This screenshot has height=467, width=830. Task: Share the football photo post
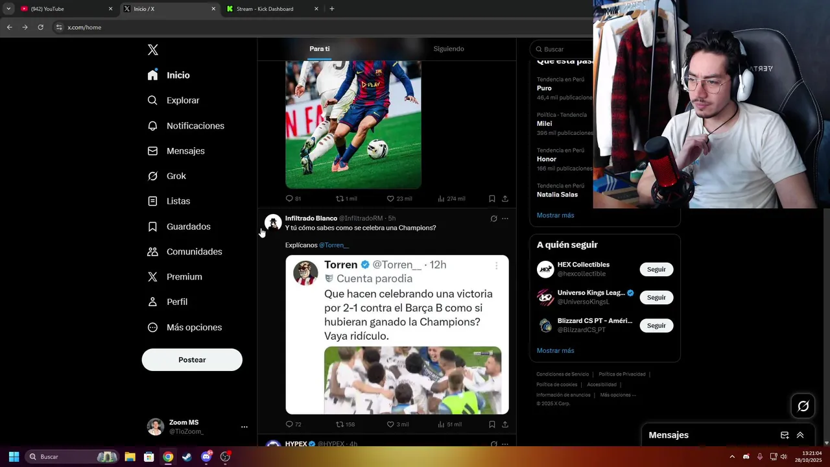[x=505, y=198]
